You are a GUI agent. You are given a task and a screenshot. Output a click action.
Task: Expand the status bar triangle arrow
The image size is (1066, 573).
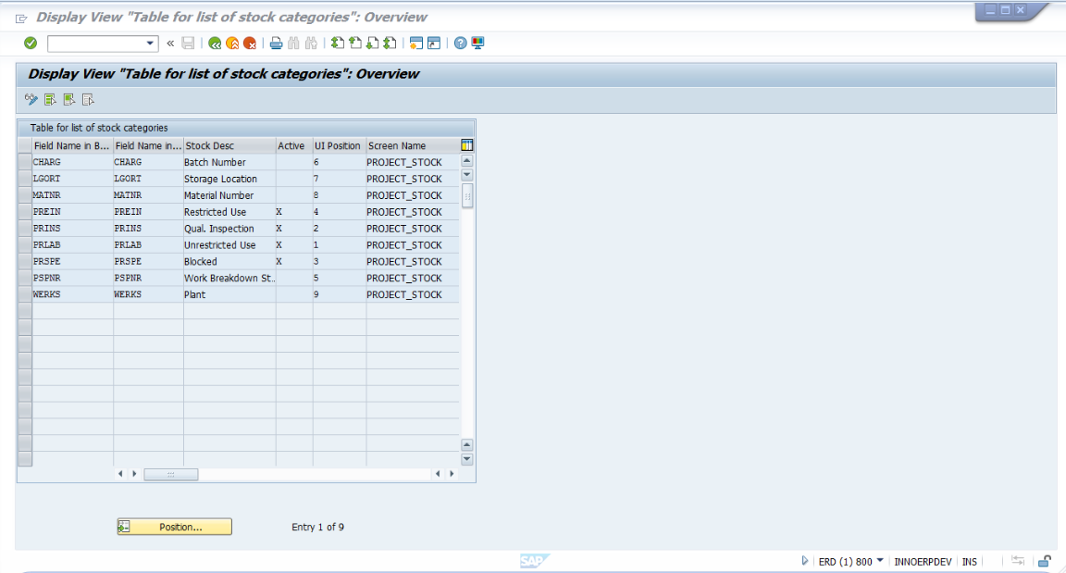pyautogui.click(x=805, y=561)
